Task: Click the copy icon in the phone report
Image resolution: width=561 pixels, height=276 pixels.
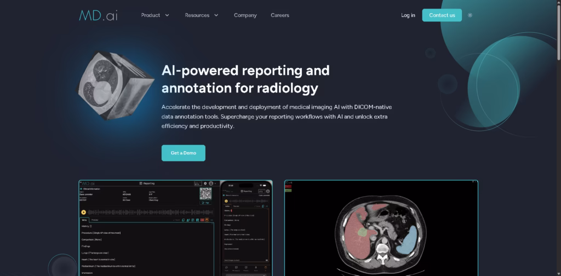Action: click(x=263, y=206)
